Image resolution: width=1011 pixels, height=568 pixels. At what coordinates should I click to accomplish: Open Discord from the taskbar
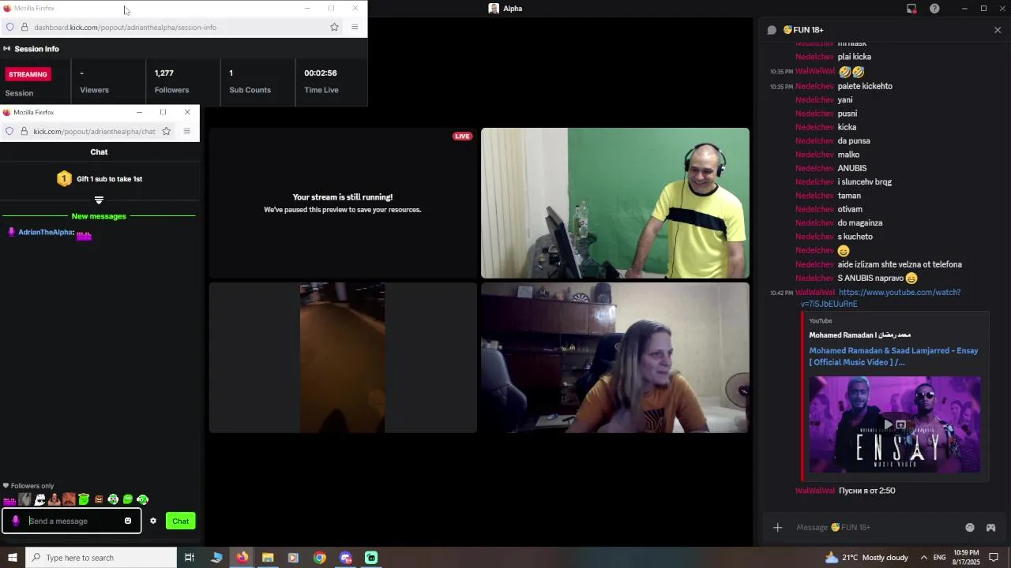click(x=345, y=558)
